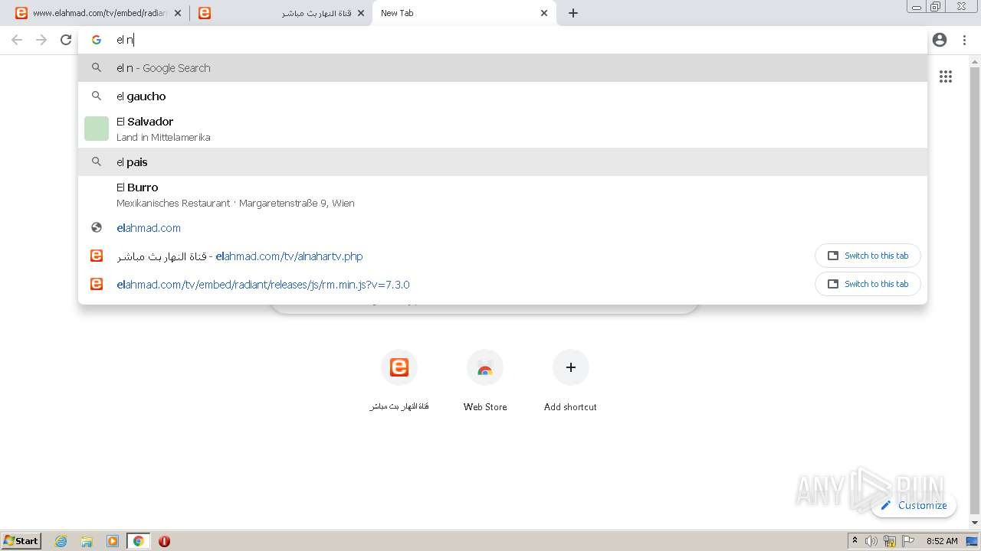Click the El Salvador green thumbnail

pos(97,129)
